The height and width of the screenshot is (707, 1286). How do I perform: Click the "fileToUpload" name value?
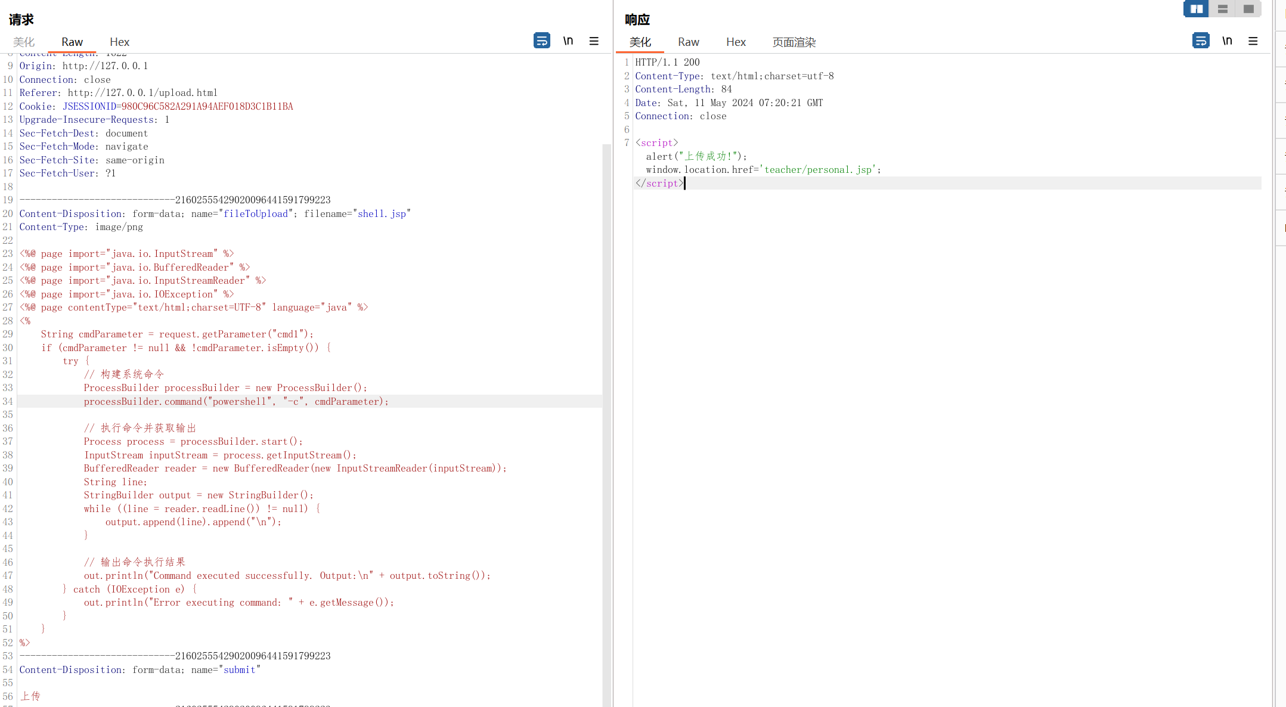(x=255, y=213)
